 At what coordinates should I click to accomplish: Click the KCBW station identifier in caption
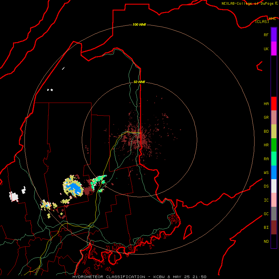[159, 277]
